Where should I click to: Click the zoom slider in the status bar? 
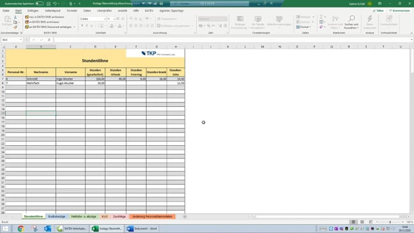390,222
